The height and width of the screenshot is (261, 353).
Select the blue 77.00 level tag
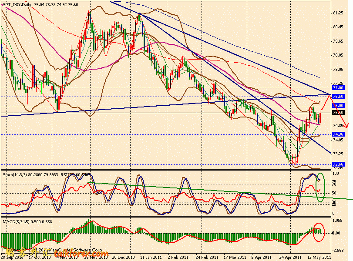(x=338, y=88)
